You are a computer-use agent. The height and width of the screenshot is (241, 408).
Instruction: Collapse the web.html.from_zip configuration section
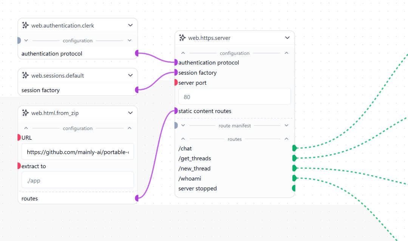130,128
